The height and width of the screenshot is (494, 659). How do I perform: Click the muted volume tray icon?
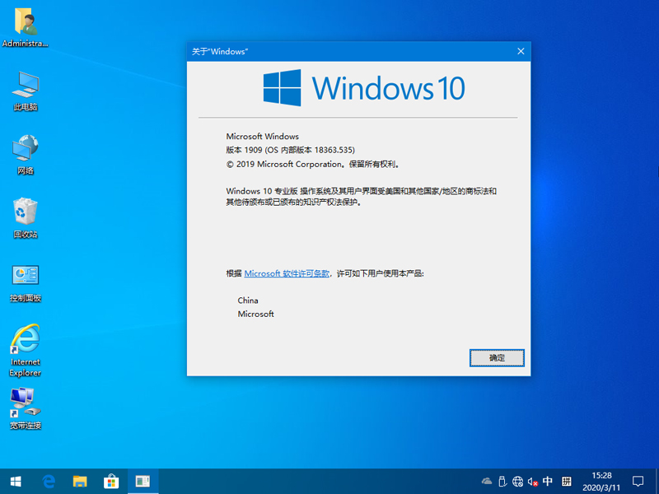click(x=533, y=482)
